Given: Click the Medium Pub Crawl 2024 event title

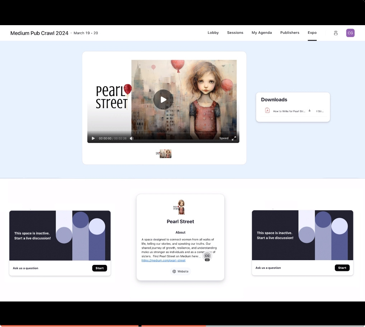Looking at the screenshot, I should [x=39, y=33].
